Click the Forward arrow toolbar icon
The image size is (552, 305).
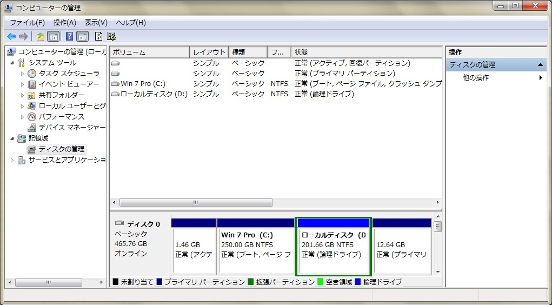tap(24, 36)
